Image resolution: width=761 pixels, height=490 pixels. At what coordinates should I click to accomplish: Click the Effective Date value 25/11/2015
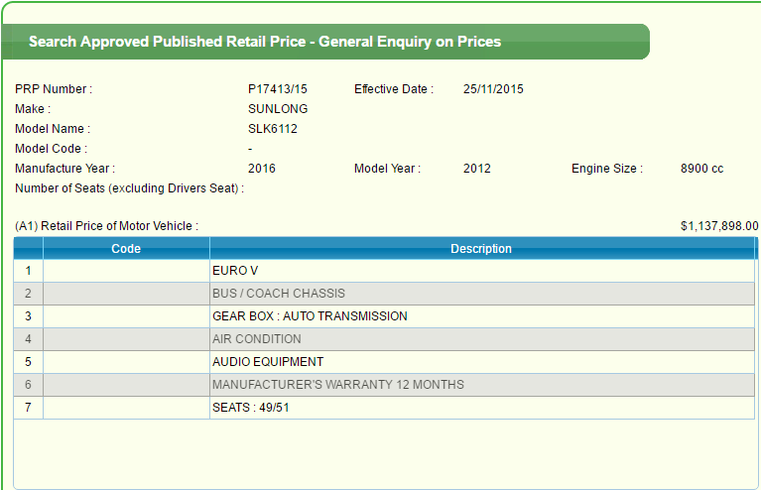[493, 89]
